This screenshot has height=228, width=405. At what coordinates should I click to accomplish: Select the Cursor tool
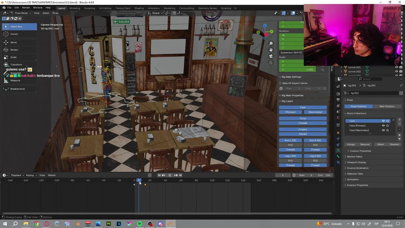(19, 34)
